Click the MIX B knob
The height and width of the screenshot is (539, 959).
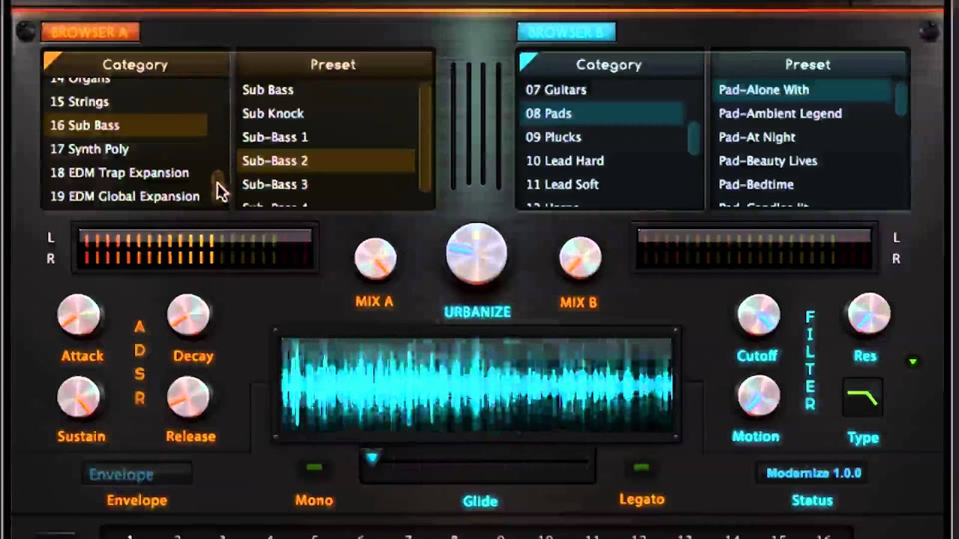[580, 260]
